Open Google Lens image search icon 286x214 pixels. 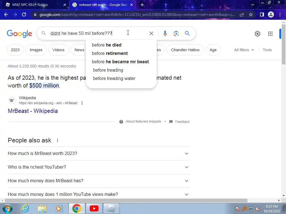point(176,33)
